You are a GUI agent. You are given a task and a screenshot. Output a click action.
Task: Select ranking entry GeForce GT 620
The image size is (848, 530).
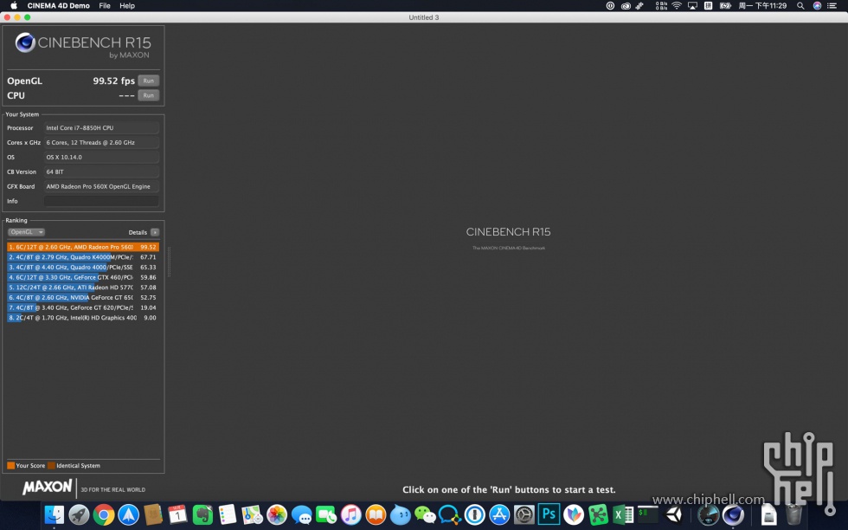(x=83, y=307)
